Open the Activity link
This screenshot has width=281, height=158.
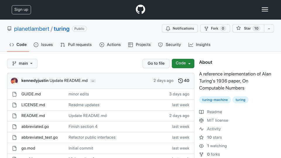click(214, 129)
